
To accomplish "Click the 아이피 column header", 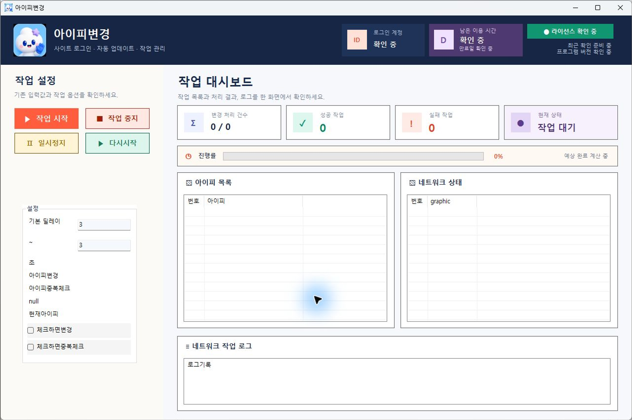I will [253, 201].
